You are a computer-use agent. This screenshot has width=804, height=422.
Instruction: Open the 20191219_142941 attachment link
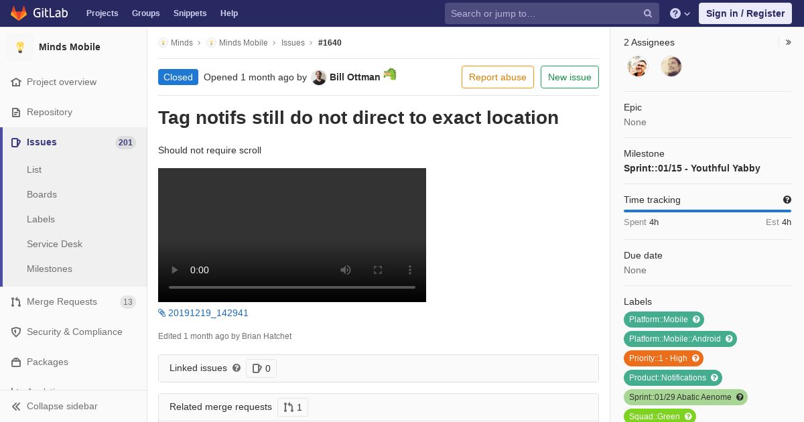tap(208, 313)
